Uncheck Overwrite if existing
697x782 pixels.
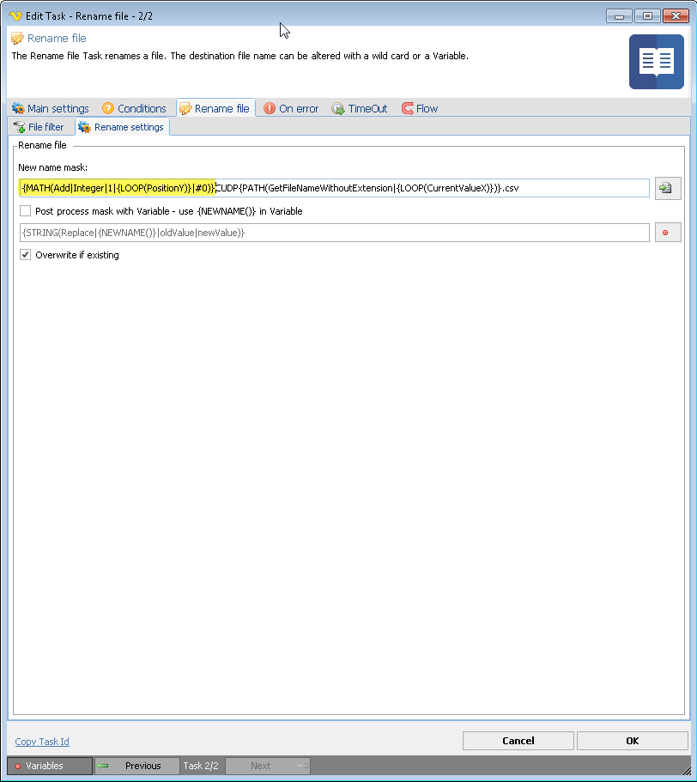click(x=26, y=255)
